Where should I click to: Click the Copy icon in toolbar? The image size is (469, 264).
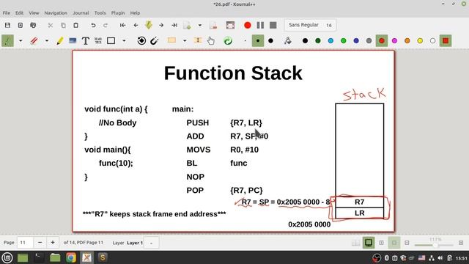pyautogui.click(x=63, y=26)
